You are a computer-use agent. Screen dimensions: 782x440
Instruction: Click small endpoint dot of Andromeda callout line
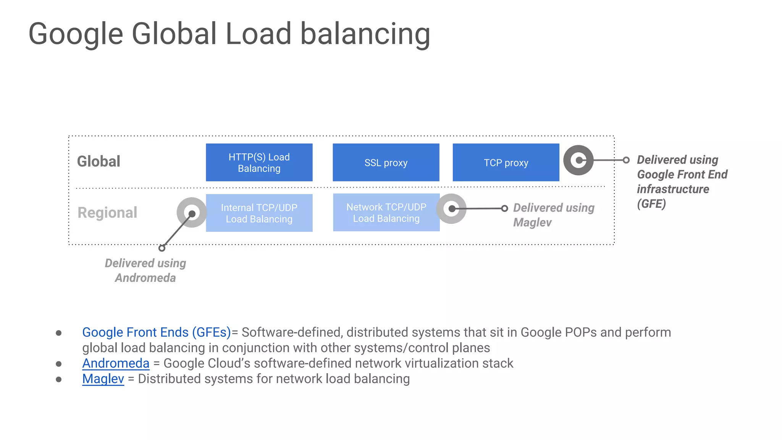162,248
